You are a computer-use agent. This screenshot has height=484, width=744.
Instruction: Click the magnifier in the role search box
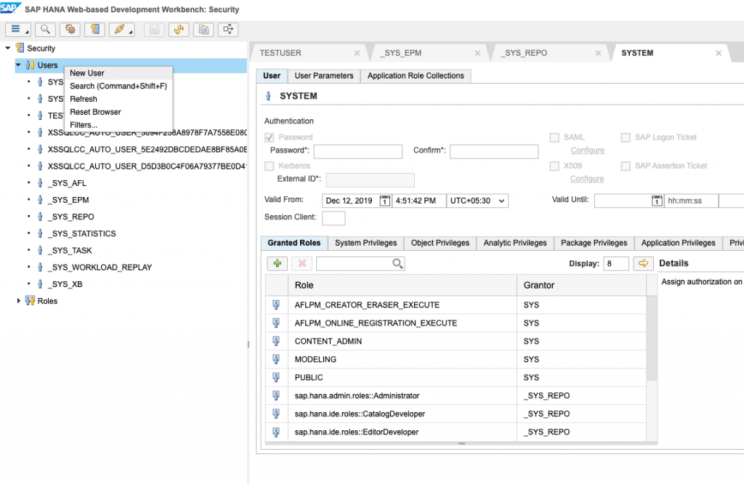coord(397,263)
